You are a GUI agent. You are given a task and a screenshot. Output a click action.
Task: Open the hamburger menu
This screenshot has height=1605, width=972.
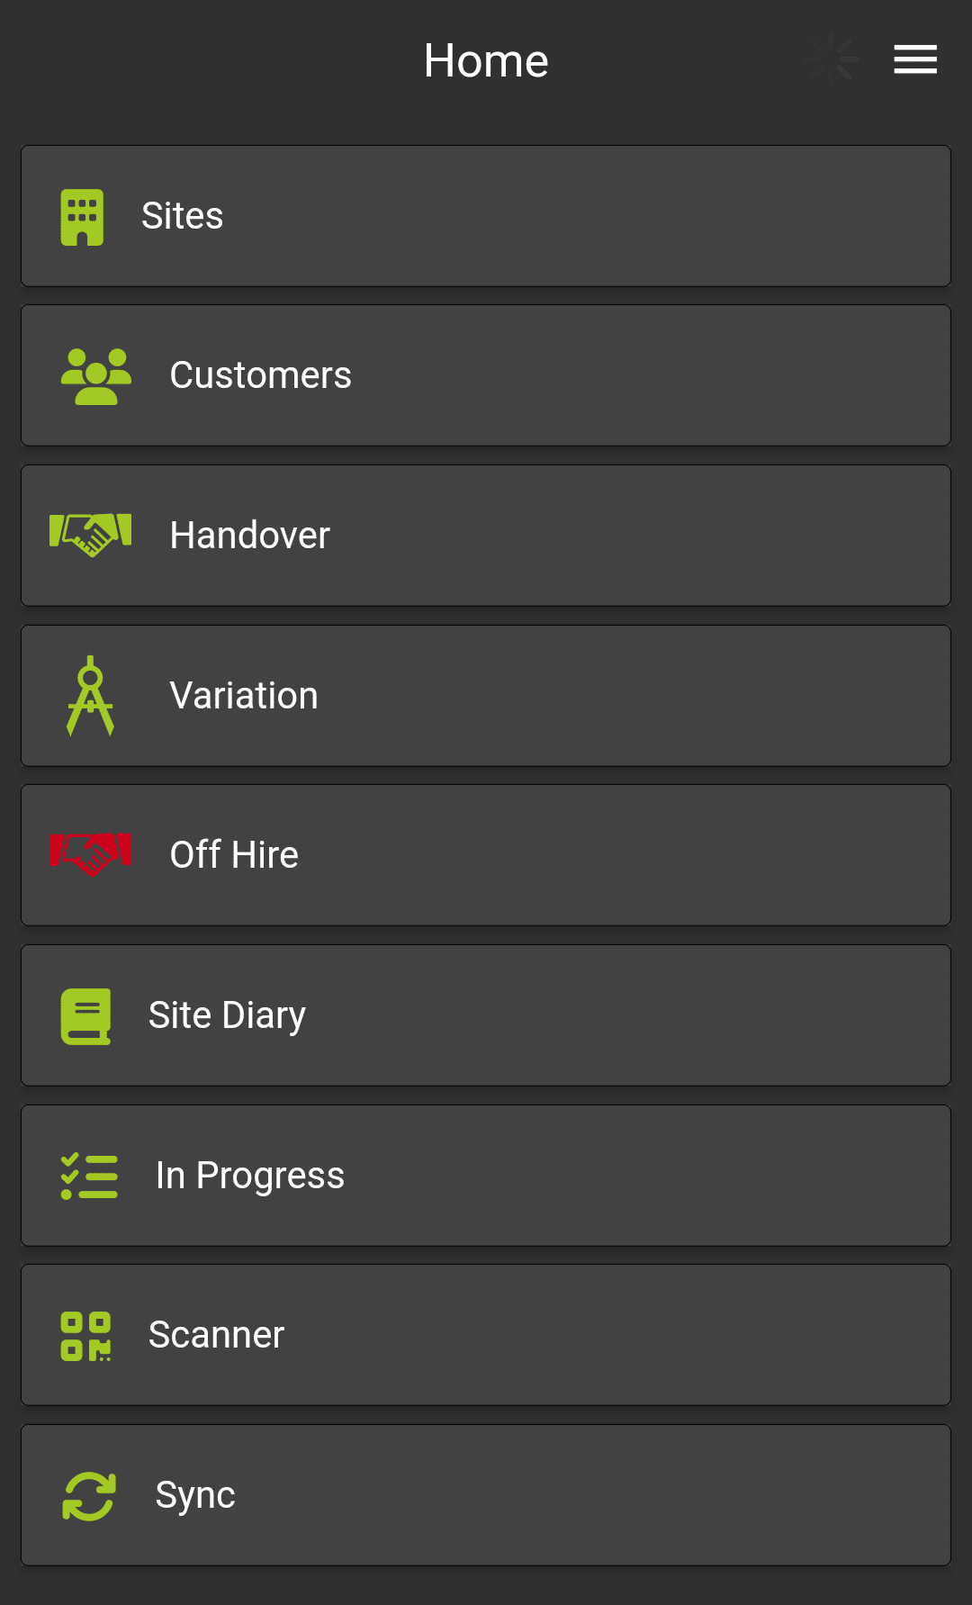(x=915, y=59)
